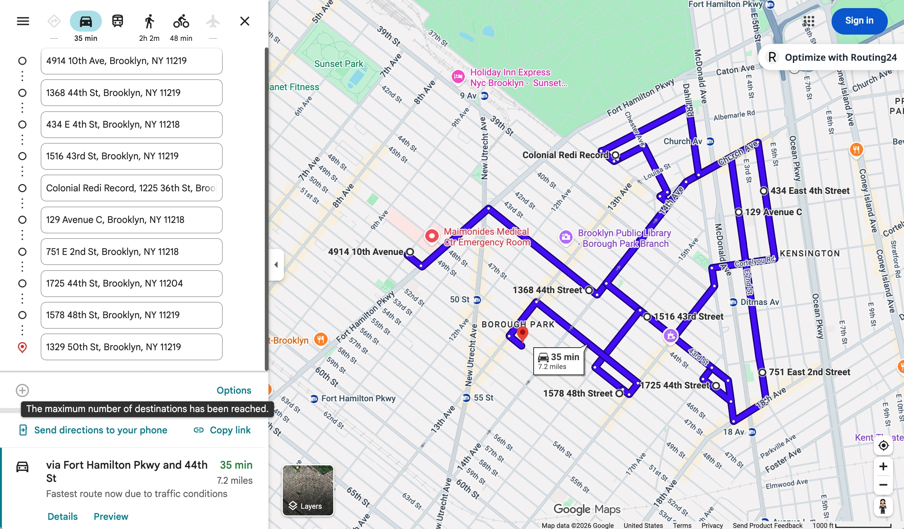The height and width of the screenshot is (529, 904).
Task: Open the Privacy link
Action: pos(712,525)
